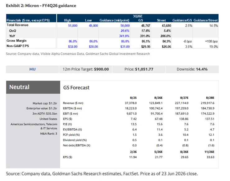This screenshot has width=230, height=181.
Task: Click the 8/26E column header
Action: click(x=158, y=98)
